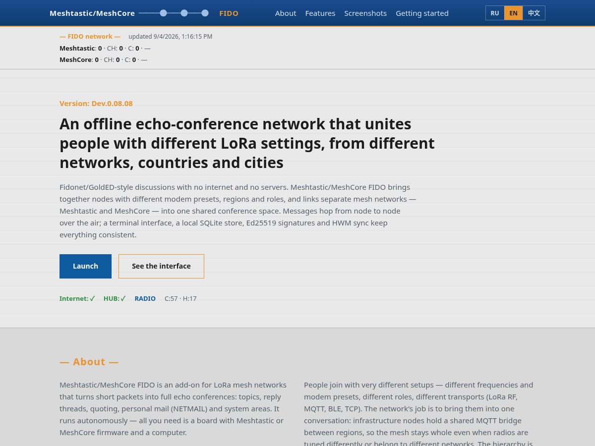Click the RADIO status label
This screenshot has width=595, height=446.
click(x=145, y=298)
